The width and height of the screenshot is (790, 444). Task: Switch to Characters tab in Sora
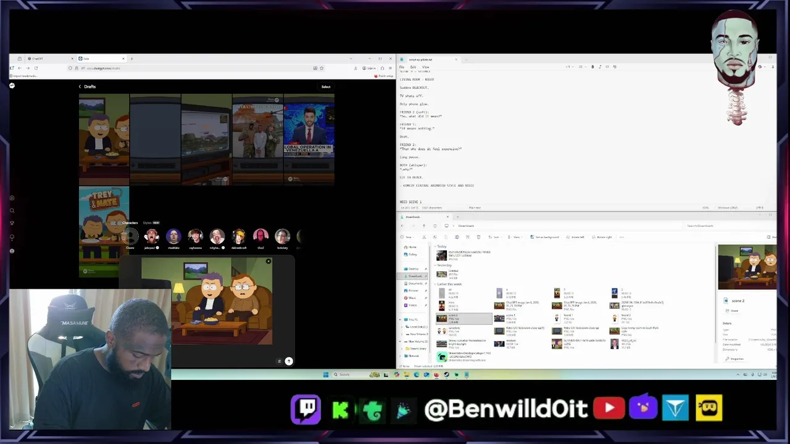pyautogui.click(x=130, y=223)
